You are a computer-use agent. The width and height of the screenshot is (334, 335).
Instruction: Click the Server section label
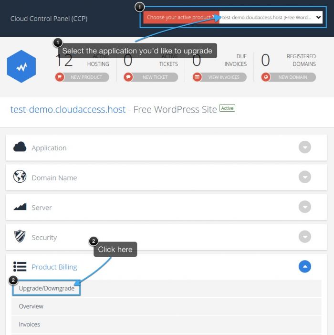point(42,208)
